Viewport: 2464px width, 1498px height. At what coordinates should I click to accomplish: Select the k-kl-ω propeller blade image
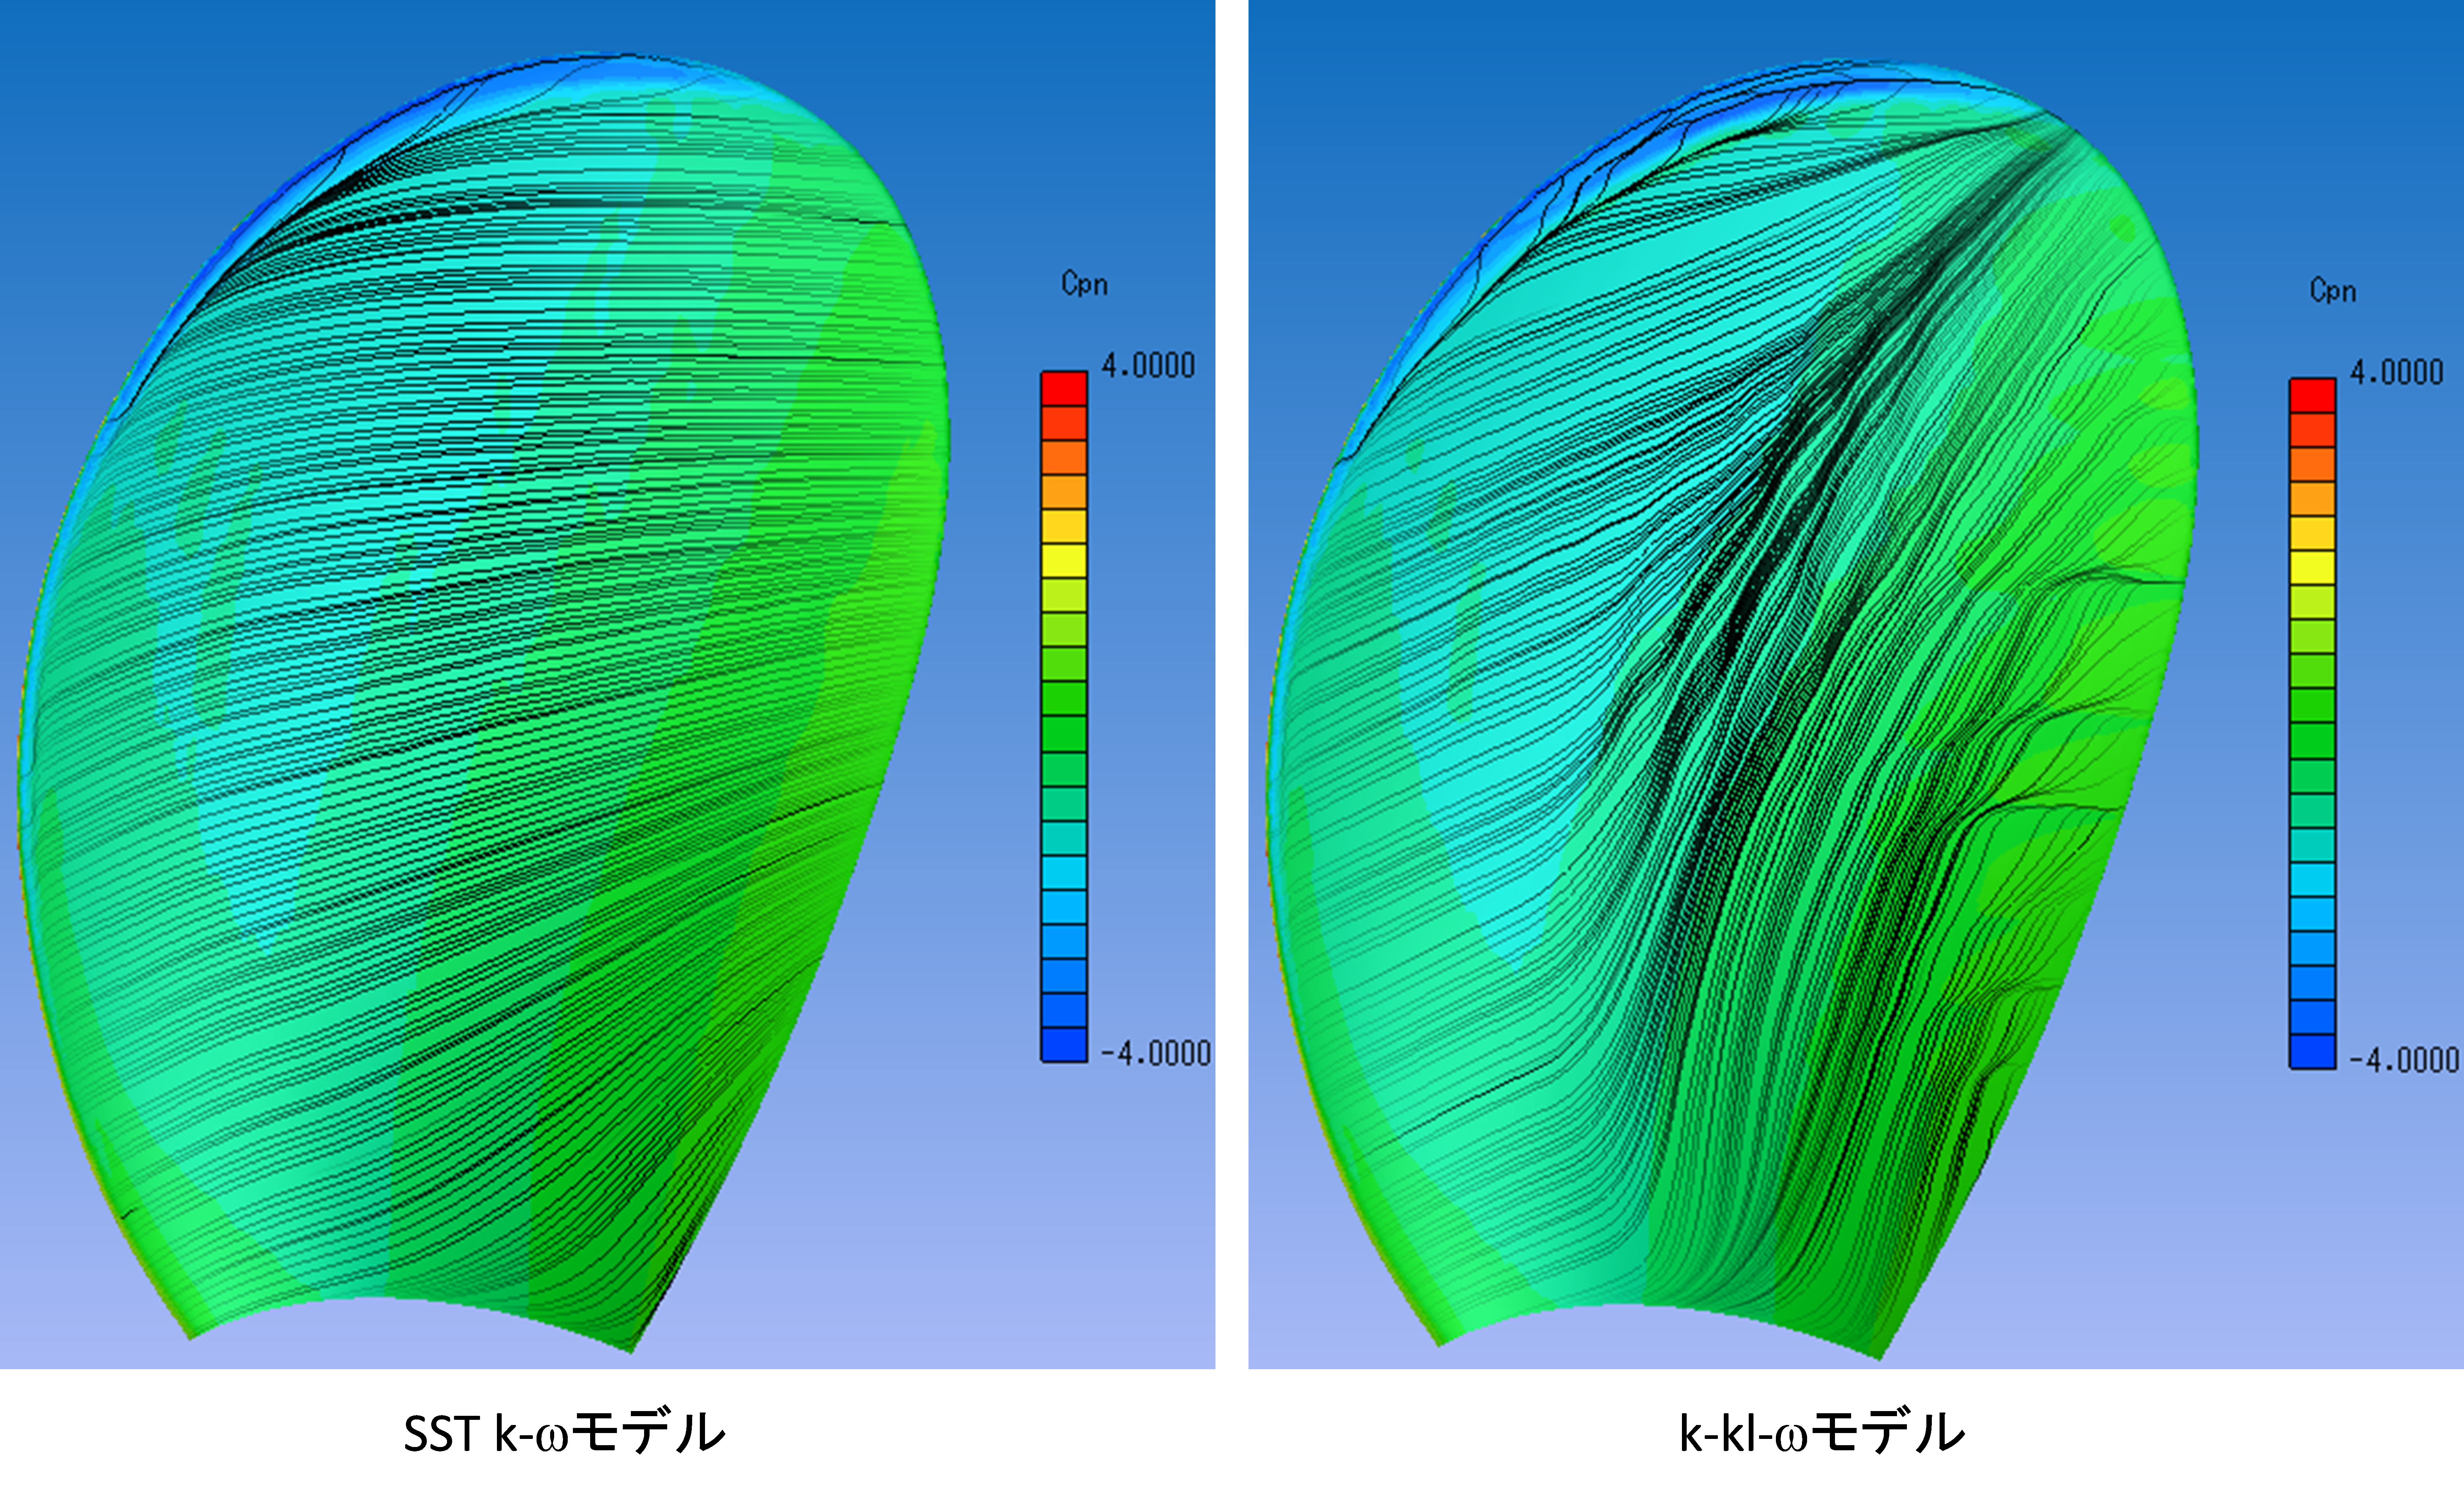1731,709
